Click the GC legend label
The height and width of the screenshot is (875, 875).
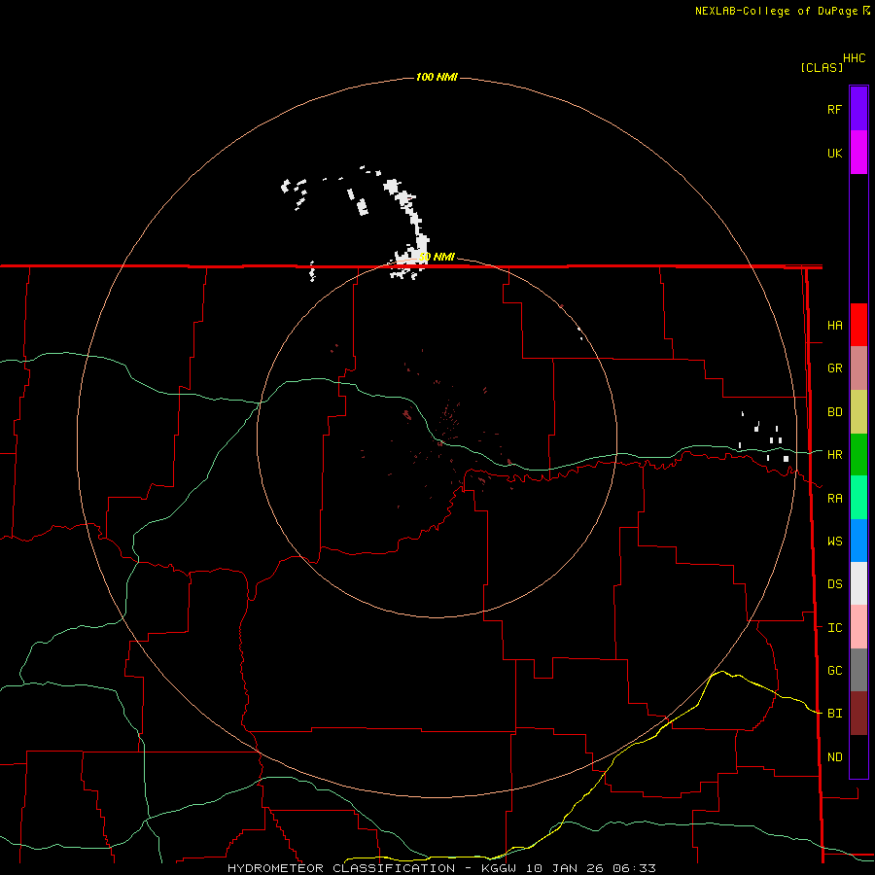[834, 671]
